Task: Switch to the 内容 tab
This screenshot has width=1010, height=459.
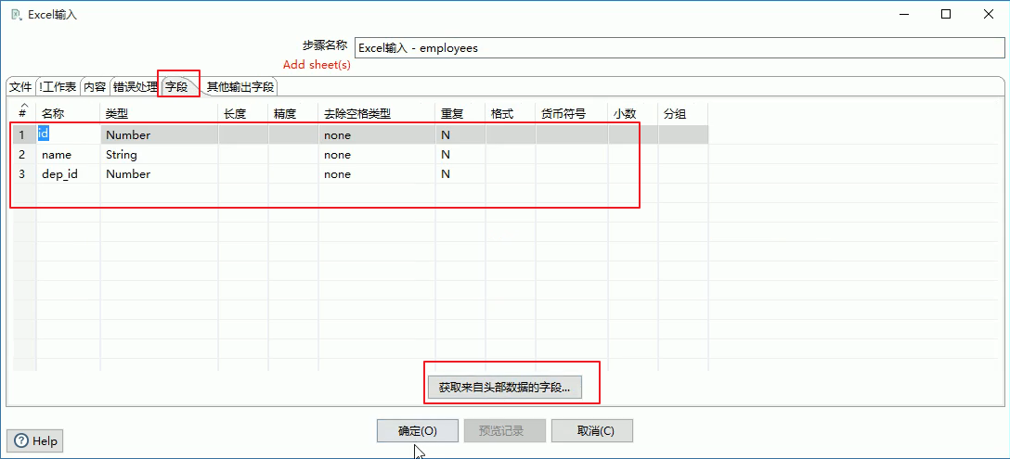Action: click(x=95, y=87)
